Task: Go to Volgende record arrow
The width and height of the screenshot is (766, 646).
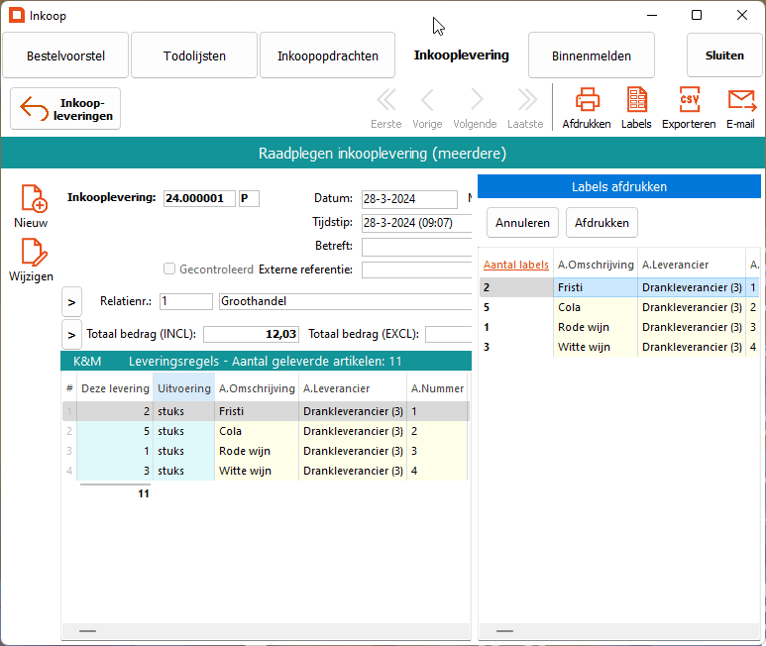Action: [477, 100]
